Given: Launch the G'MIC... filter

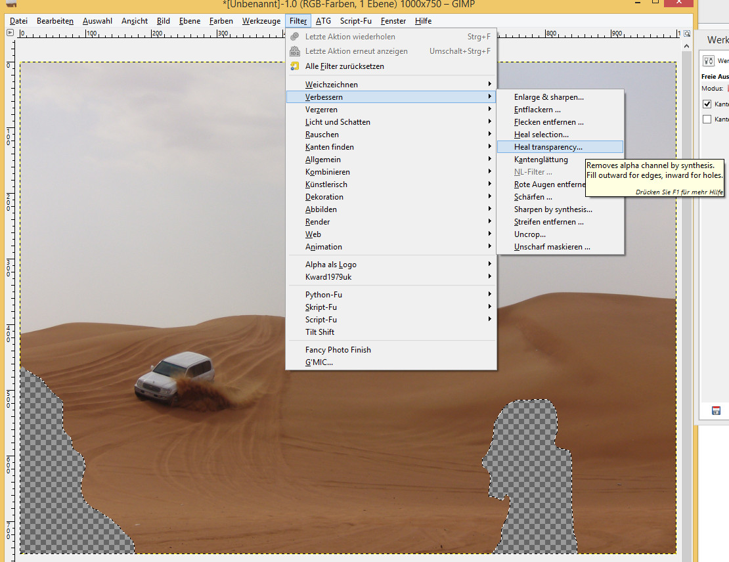Looking at the screenshot, I should 319,362.
